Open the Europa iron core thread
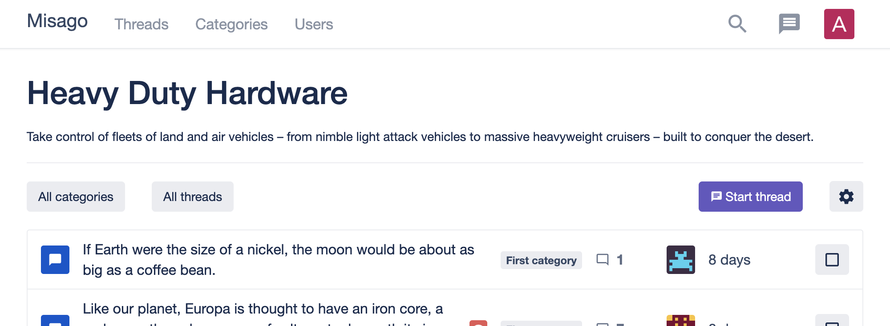Viewport: 890px width, 326px height. (263, 309)
